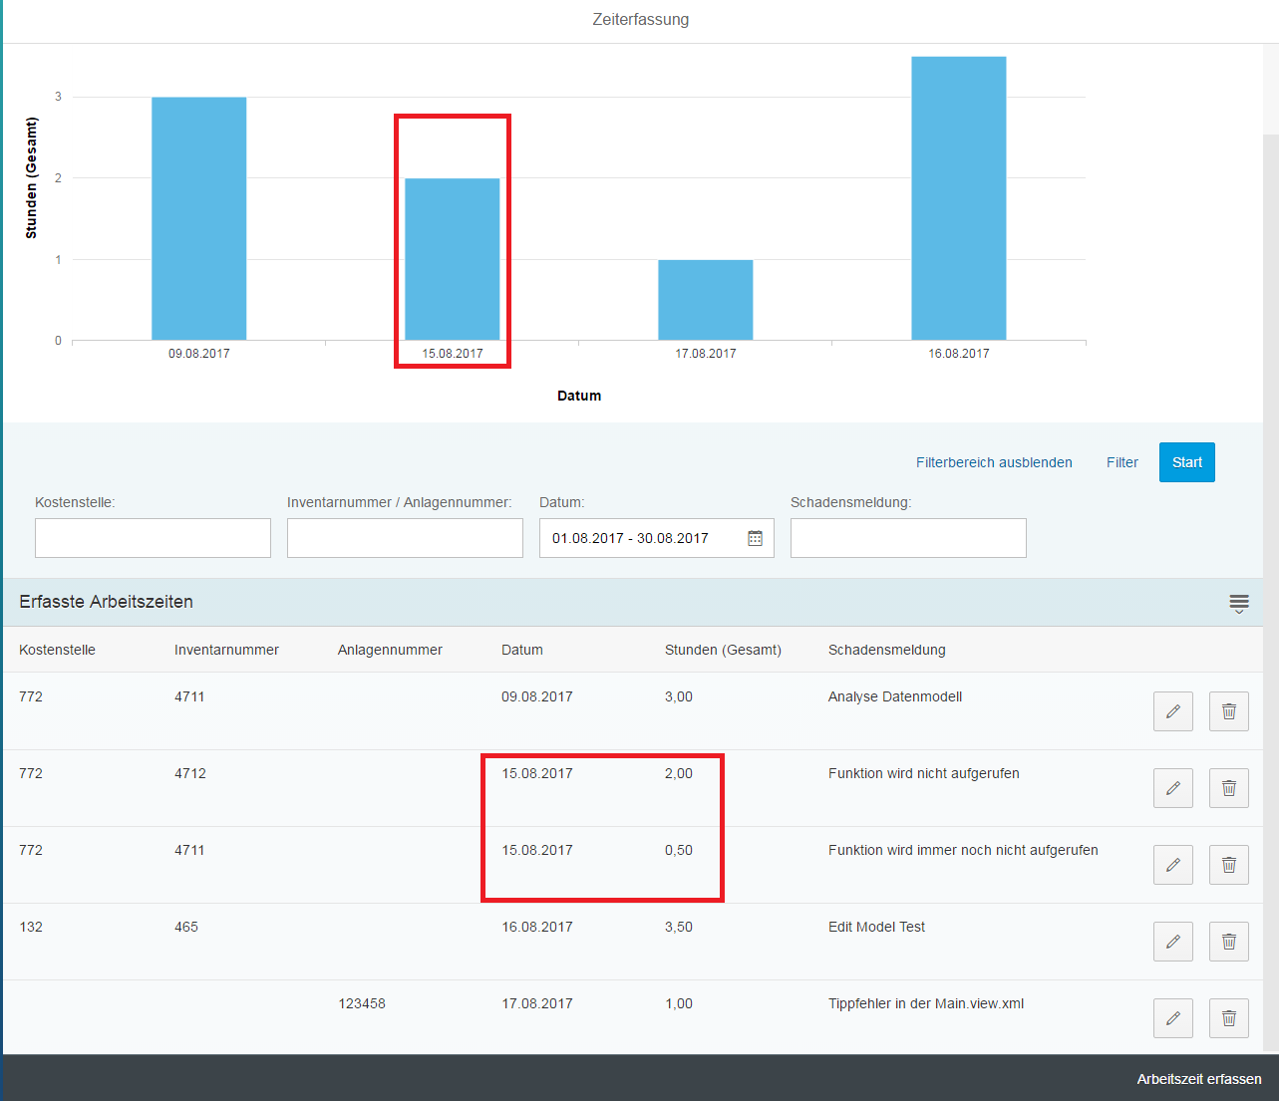Click the hours value 3,00
The image size is (1279, 1101).
pos(679,696)
